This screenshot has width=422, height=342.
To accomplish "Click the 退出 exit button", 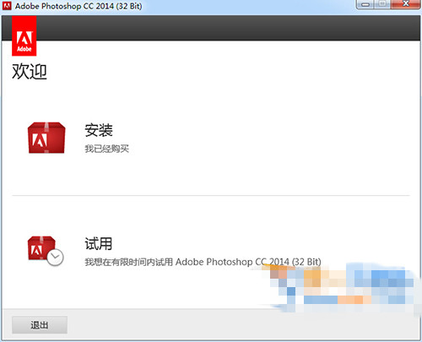I will tap(40, 325).
